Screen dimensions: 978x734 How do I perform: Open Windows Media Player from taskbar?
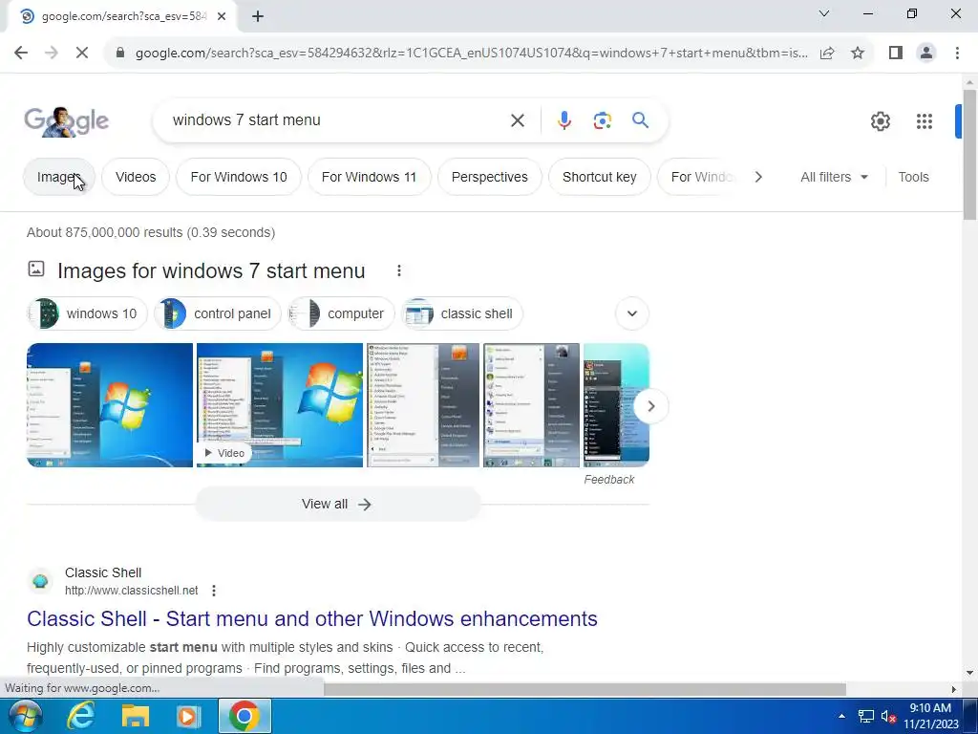(x=188, y=717)
